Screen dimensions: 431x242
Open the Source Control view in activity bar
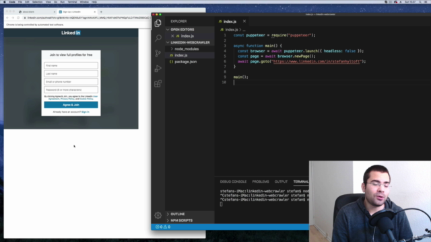[x=158, y=53]
